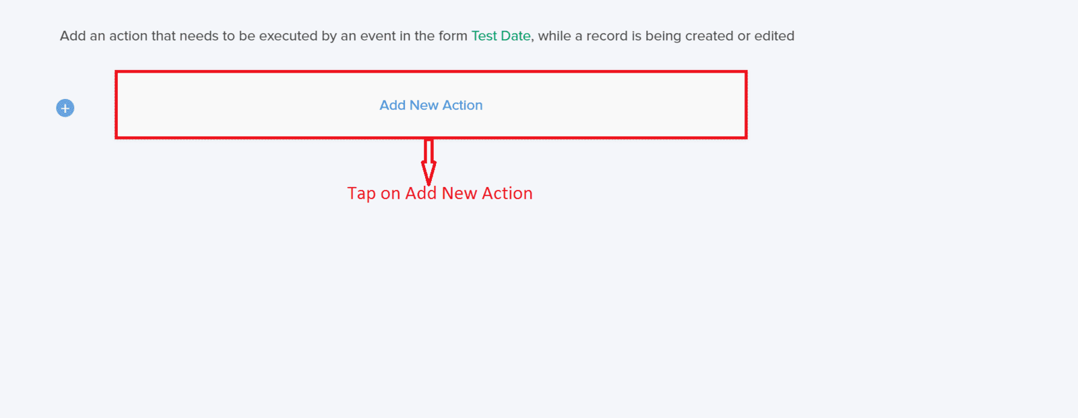Click the blue plus circle icon

pyautogui.click(x=65, y=108)
